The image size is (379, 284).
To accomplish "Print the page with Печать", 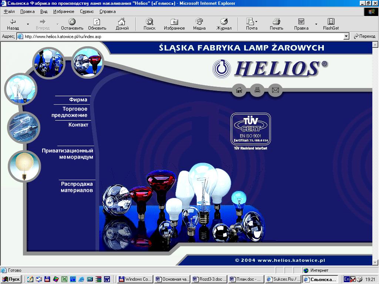I will click(x=276, y=24).
